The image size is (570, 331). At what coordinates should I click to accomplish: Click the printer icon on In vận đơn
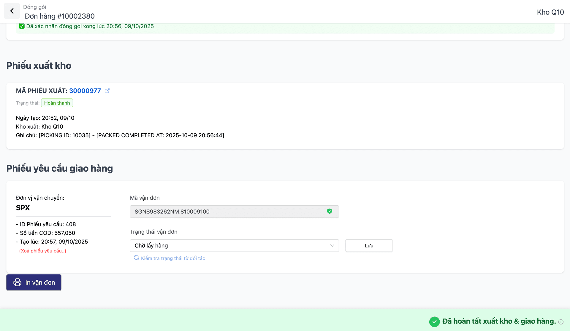point(18,282)
